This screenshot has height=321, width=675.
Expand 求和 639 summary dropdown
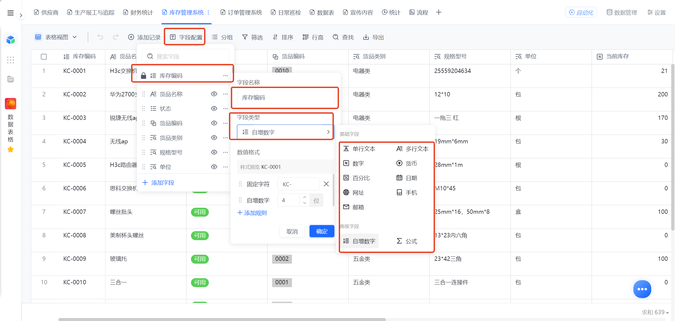pyautogui.click(x=655, y=312)
